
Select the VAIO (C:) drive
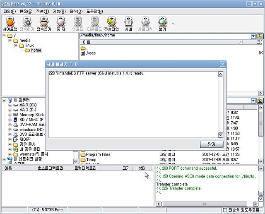click(28, 105)
